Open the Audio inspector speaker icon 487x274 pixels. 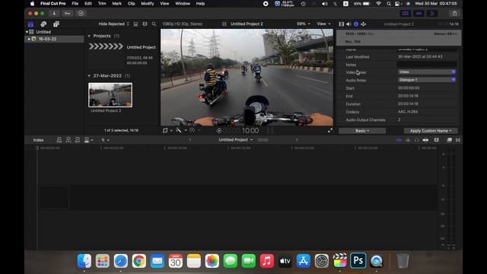(x=349, y=24)
